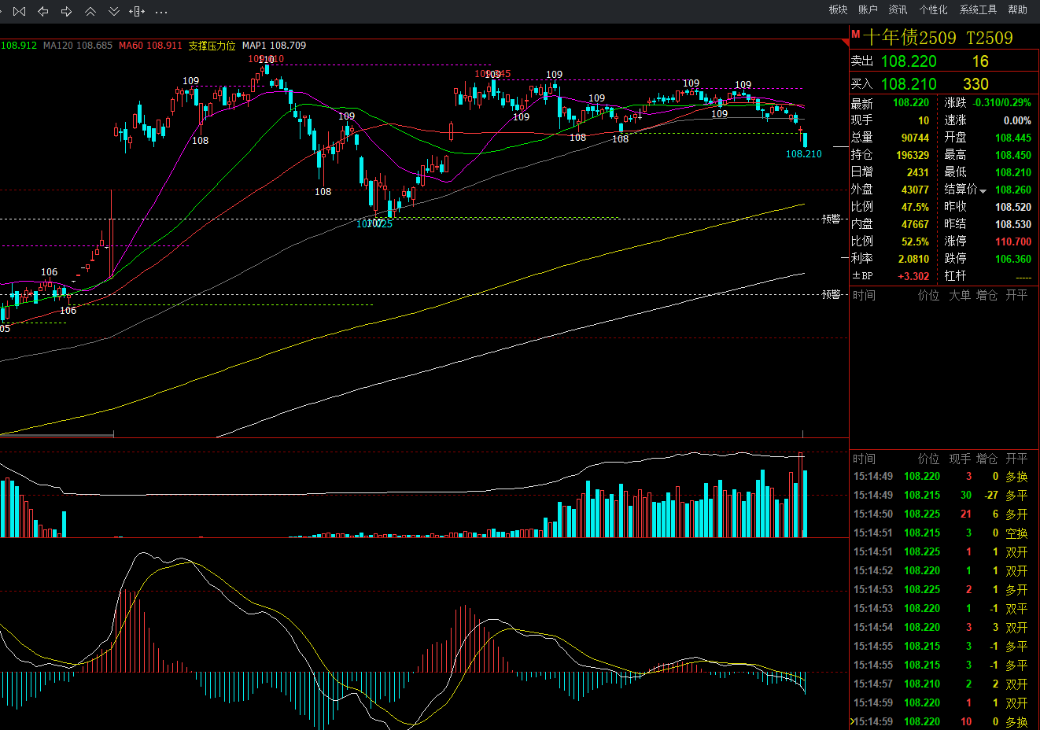The height and width of the screenshot is (730, 1040).
Task: Open the 资讯 menu
Action: [x=898, y=9]
